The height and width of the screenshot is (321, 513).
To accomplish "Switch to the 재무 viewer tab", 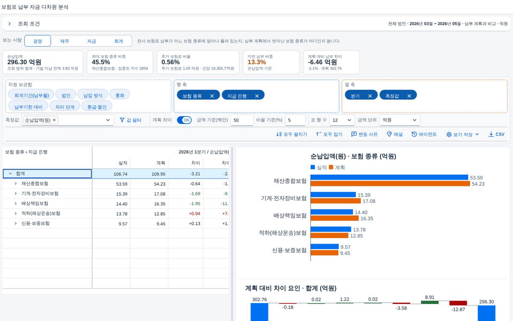I will 65,41.
